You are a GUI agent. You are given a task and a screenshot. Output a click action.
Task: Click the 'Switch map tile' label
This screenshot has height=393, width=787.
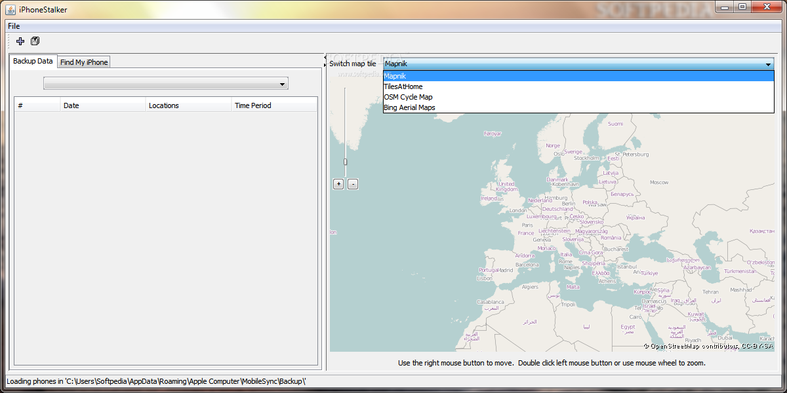point(353,64)
